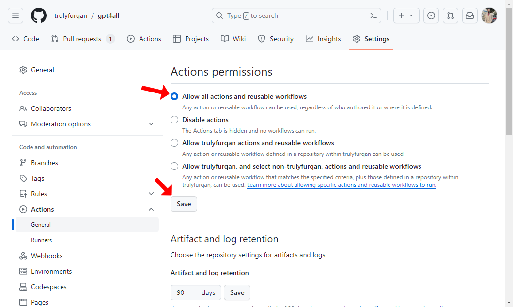Click the GitHub logo icon
The image size is (513, 307).
pos(39,15)
